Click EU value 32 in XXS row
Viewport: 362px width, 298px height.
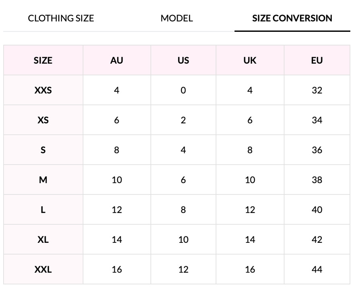pos(317,90)
